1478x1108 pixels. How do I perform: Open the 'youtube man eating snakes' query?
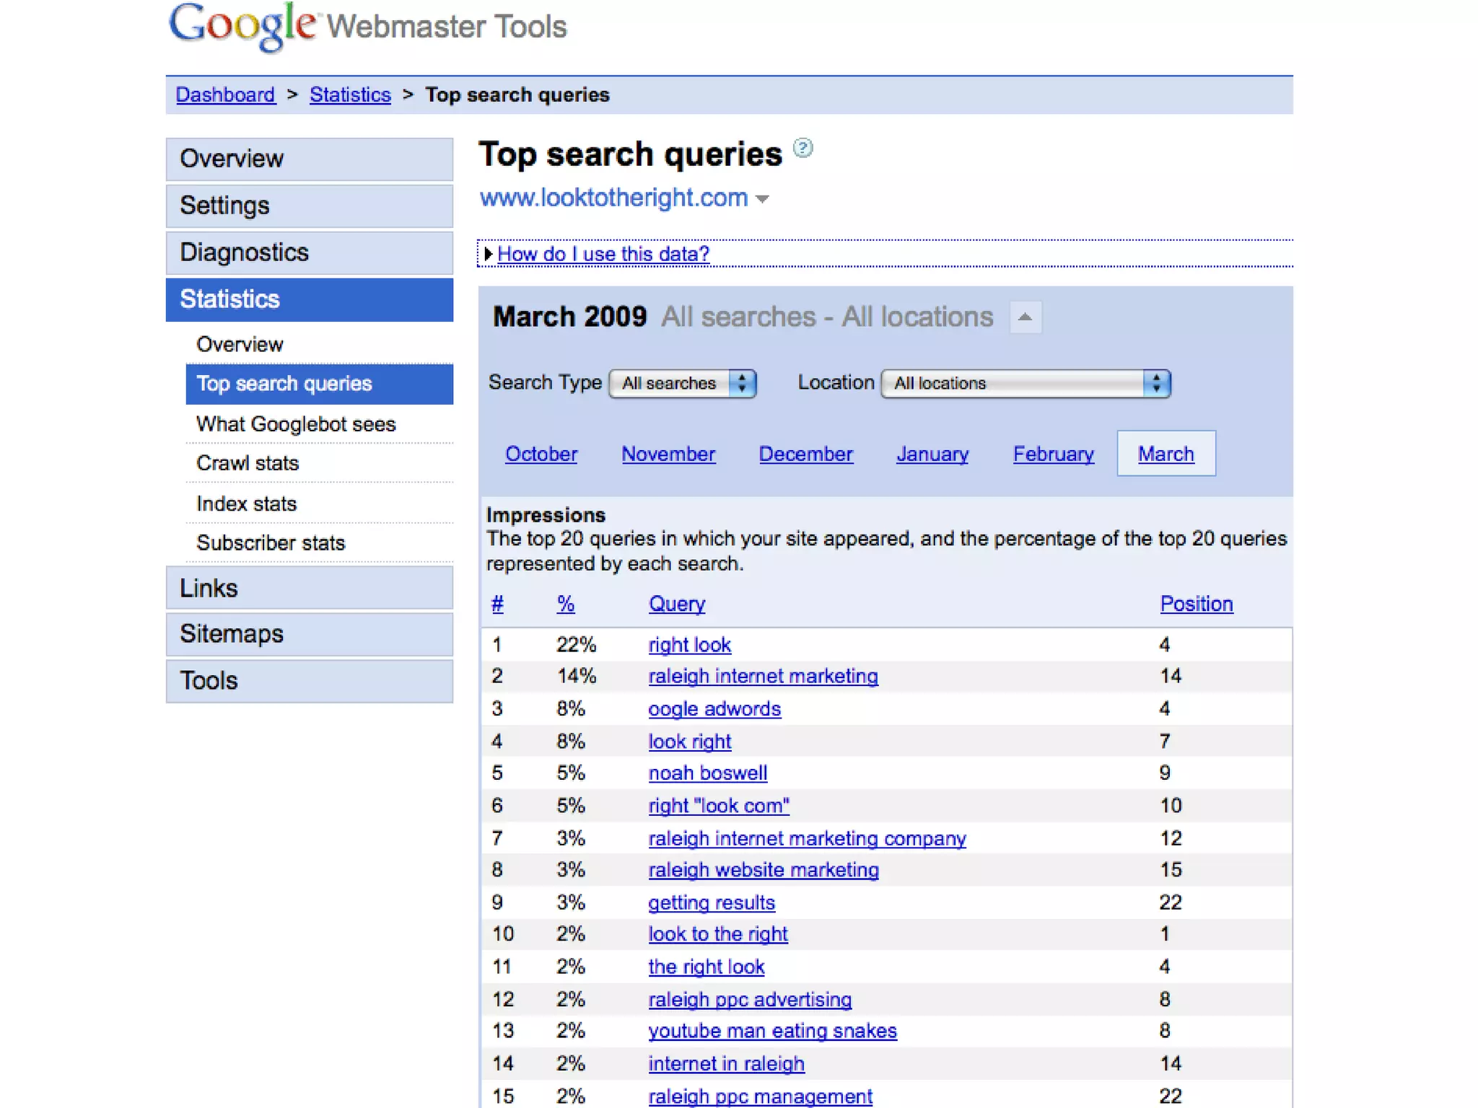(772, 1031)
